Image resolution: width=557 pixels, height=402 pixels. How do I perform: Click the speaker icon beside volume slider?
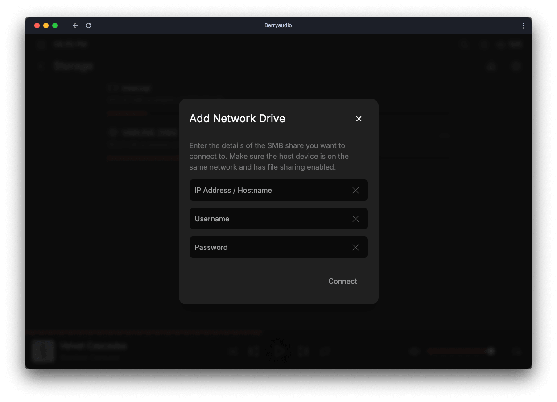(414, 352)
